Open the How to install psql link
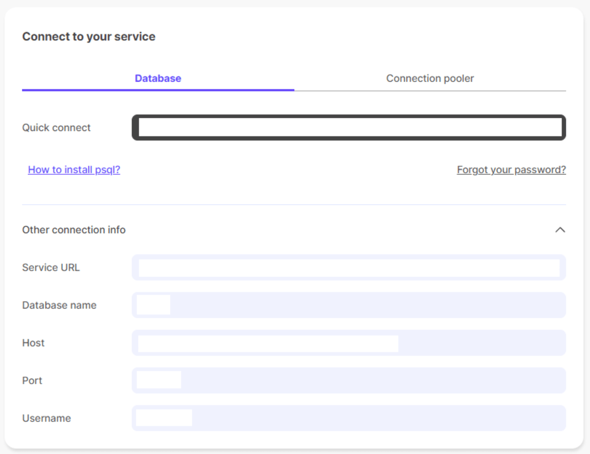This screenshot has height=454, width=590. click(74, 170)
